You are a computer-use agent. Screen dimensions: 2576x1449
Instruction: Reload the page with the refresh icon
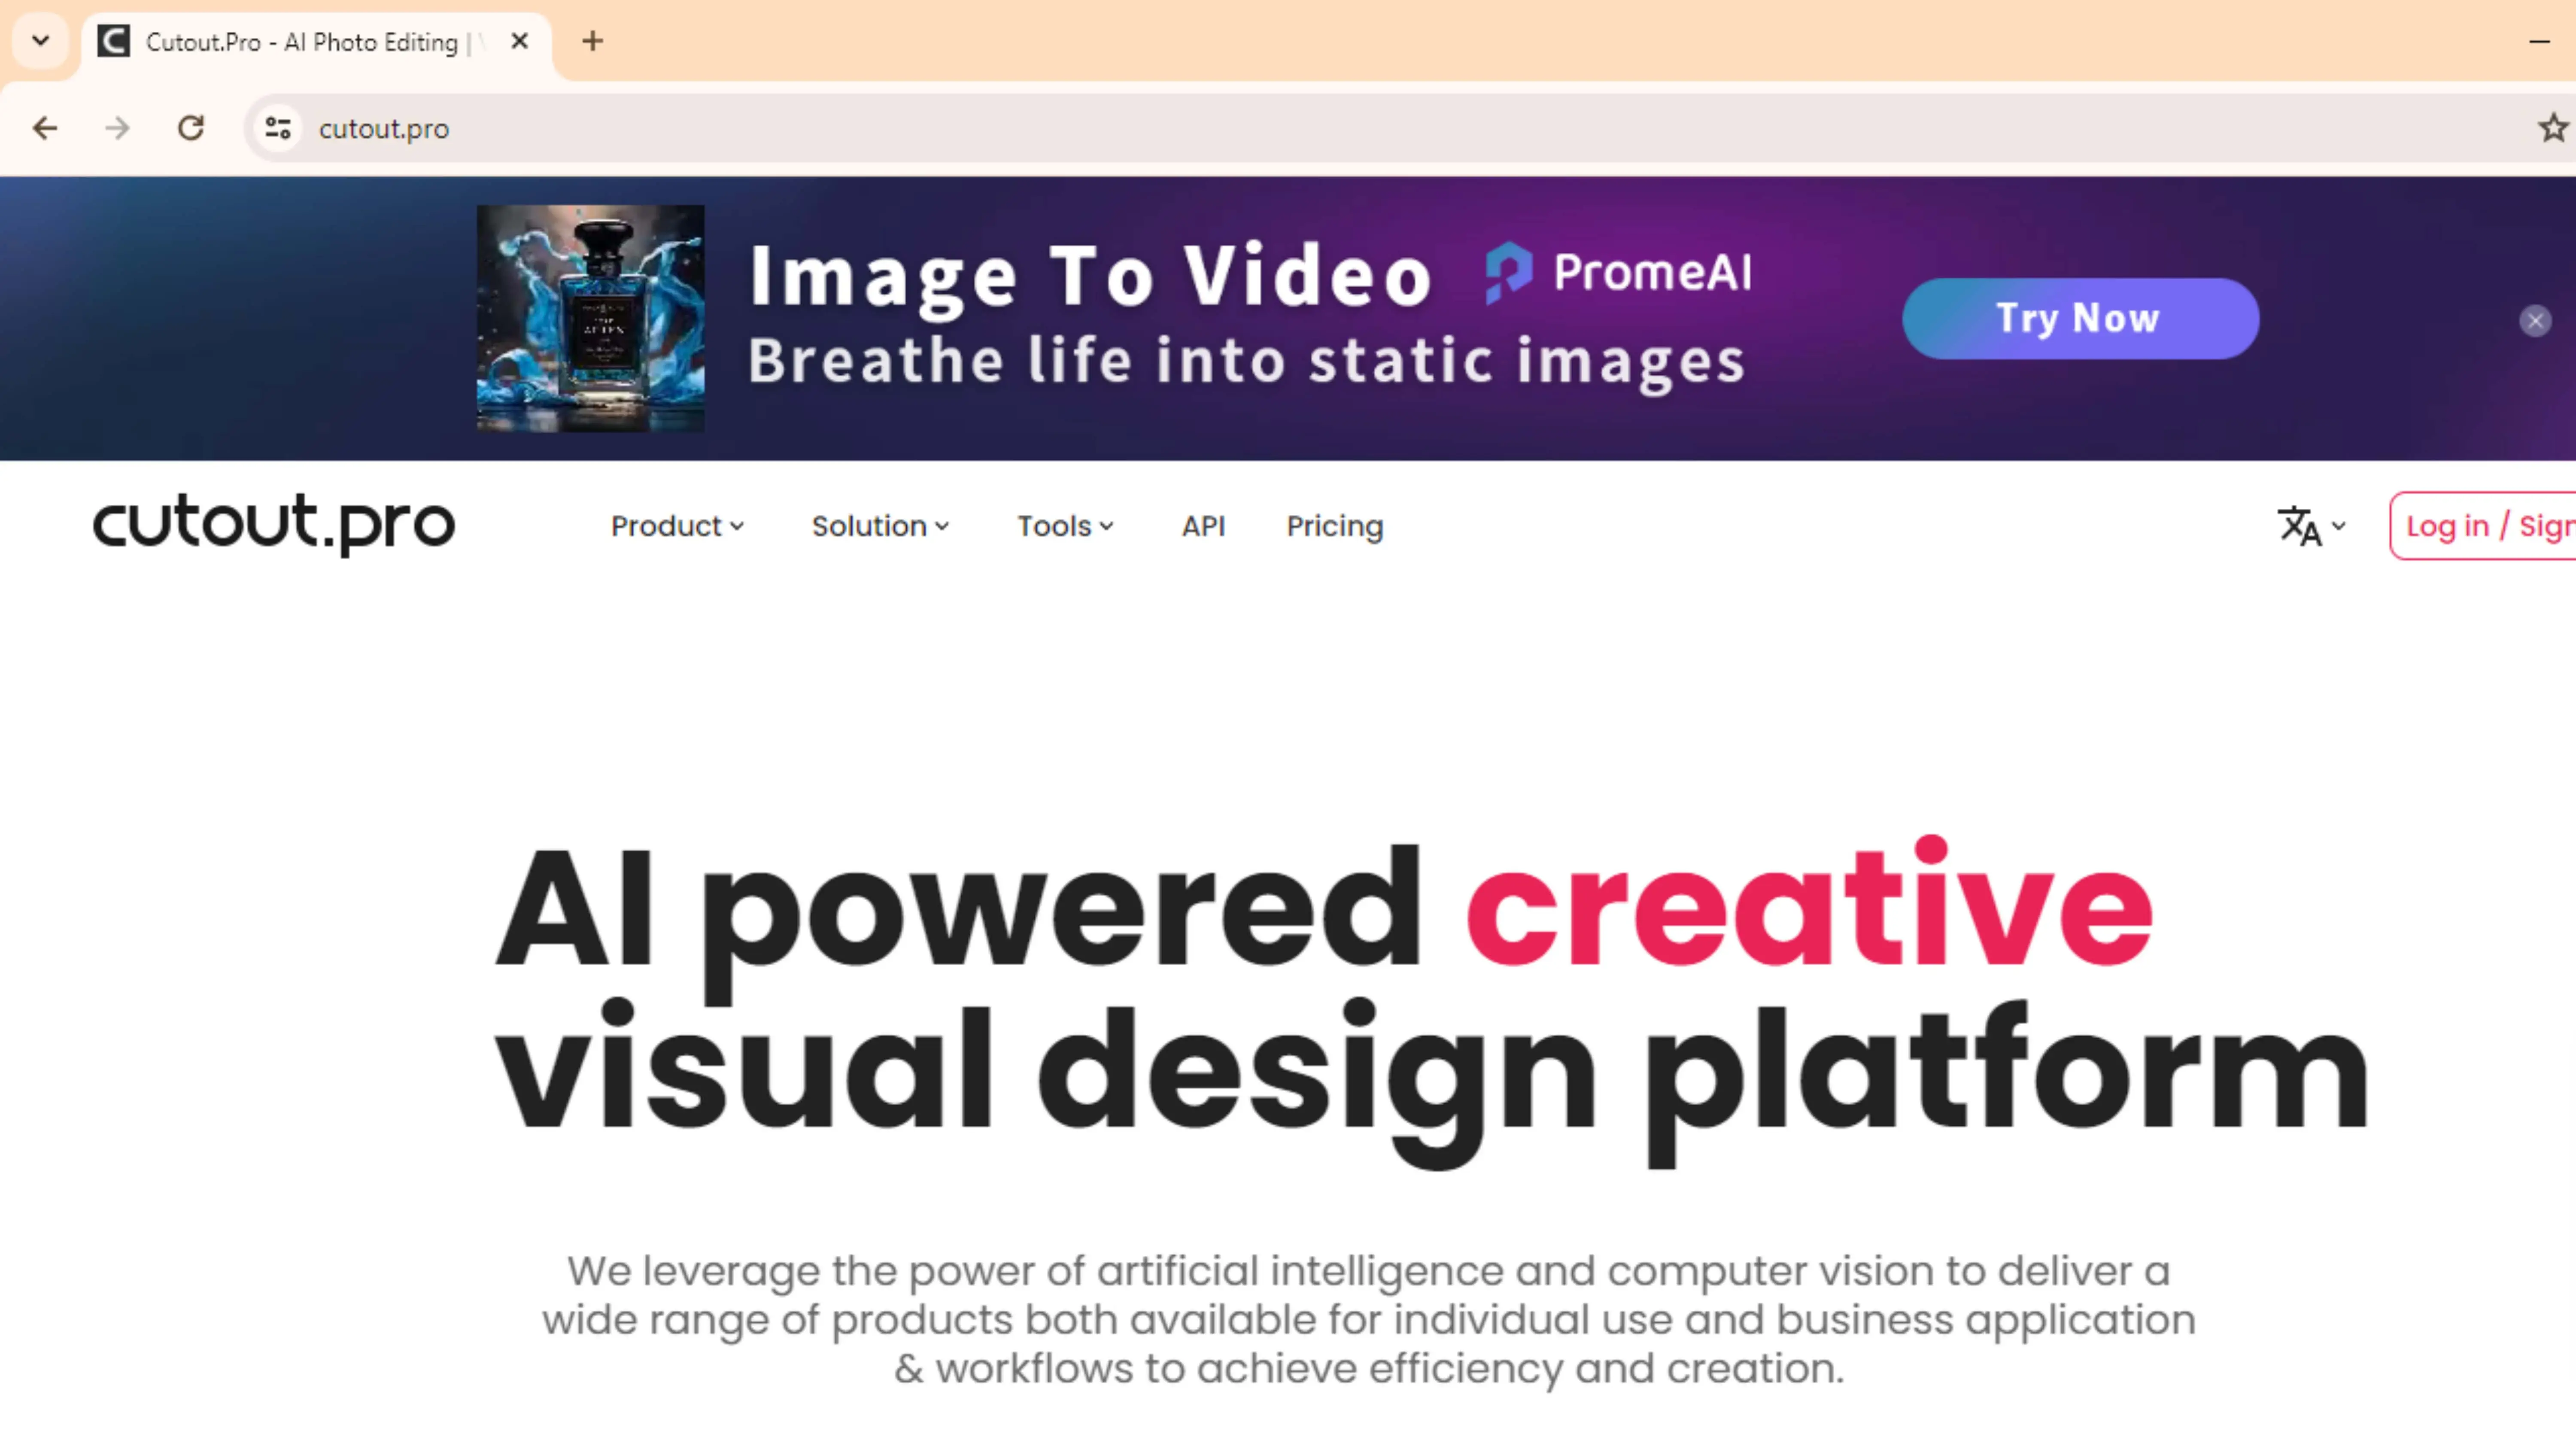190,128
